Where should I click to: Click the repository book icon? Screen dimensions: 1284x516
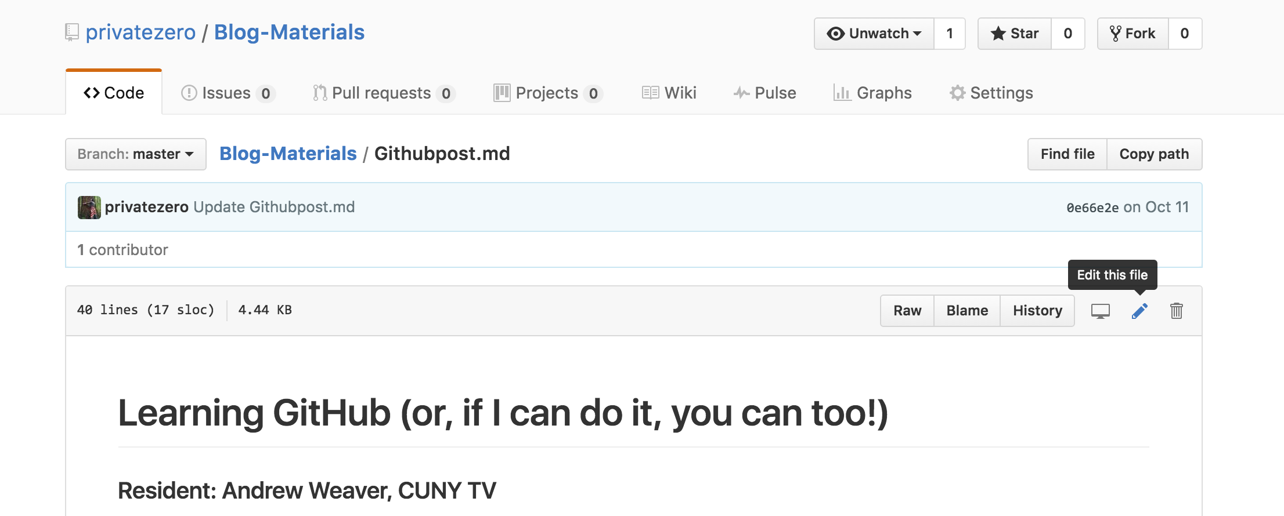72,32
